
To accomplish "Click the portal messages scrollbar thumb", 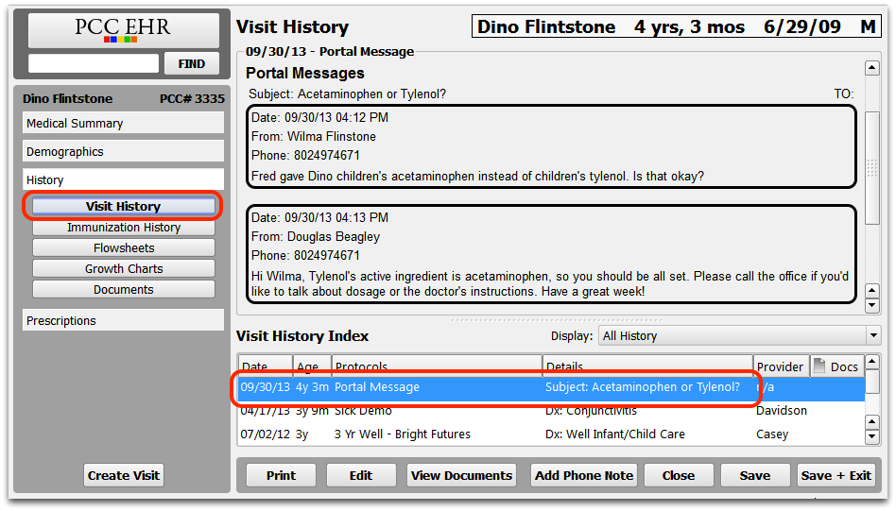I will pyautogui.click(x=872, y=167).
